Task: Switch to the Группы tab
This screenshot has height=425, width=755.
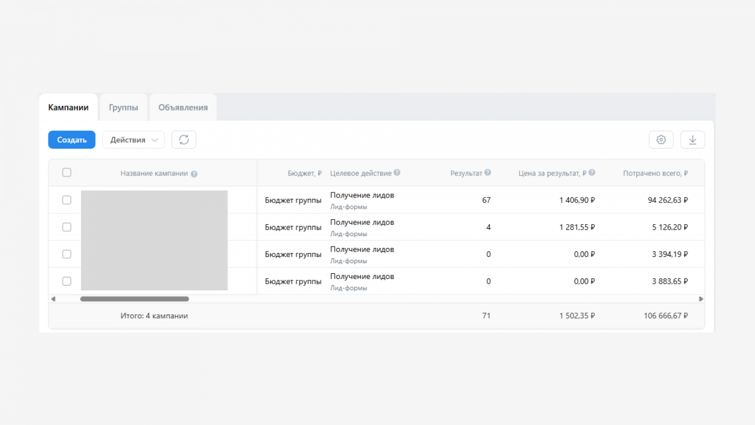Action: coord(124,108)
